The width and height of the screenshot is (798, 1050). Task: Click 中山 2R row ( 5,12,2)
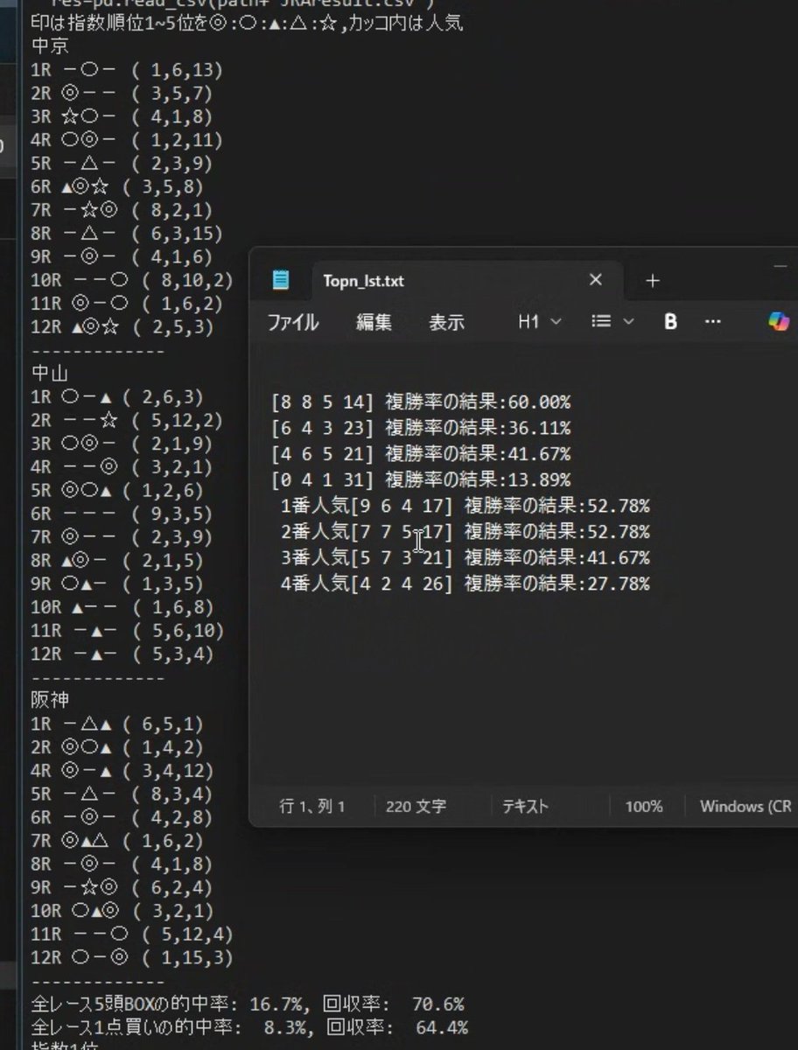tap(127, 420)
